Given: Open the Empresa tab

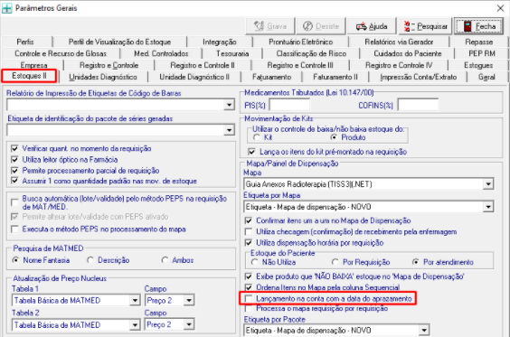Looking at the screenshot, I should (x=33, y=65).
